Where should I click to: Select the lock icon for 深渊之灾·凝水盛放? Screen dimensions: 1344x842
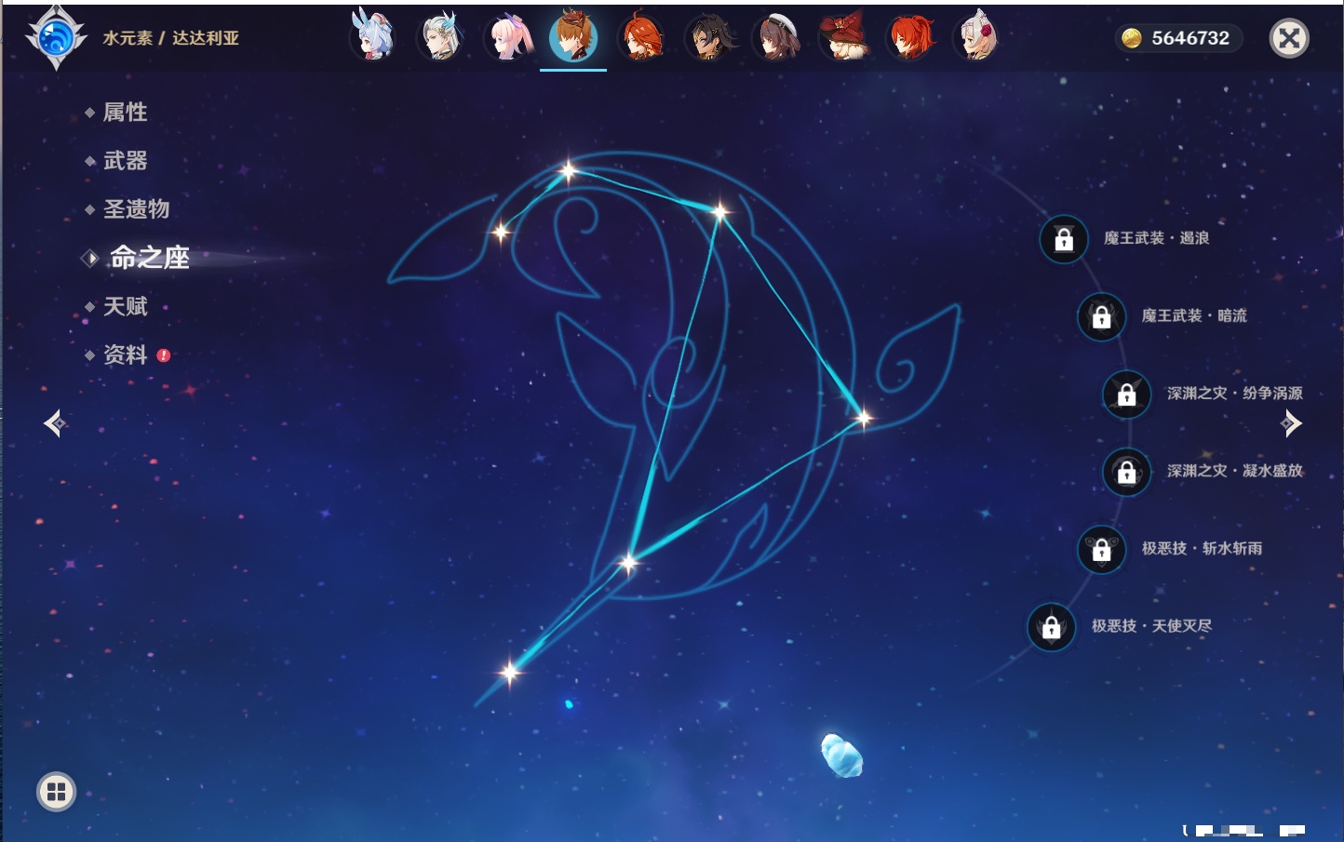(1127, 472)
